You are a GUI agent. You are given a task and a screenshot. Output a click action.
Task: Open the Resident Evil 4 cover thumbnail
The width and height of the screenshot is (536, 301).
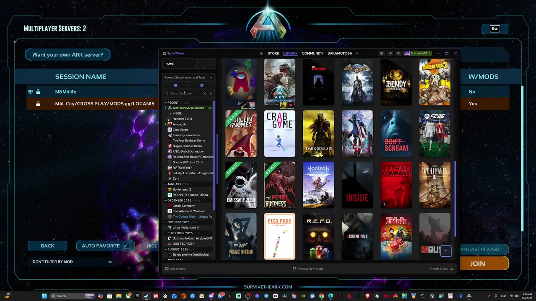(357, 237)
